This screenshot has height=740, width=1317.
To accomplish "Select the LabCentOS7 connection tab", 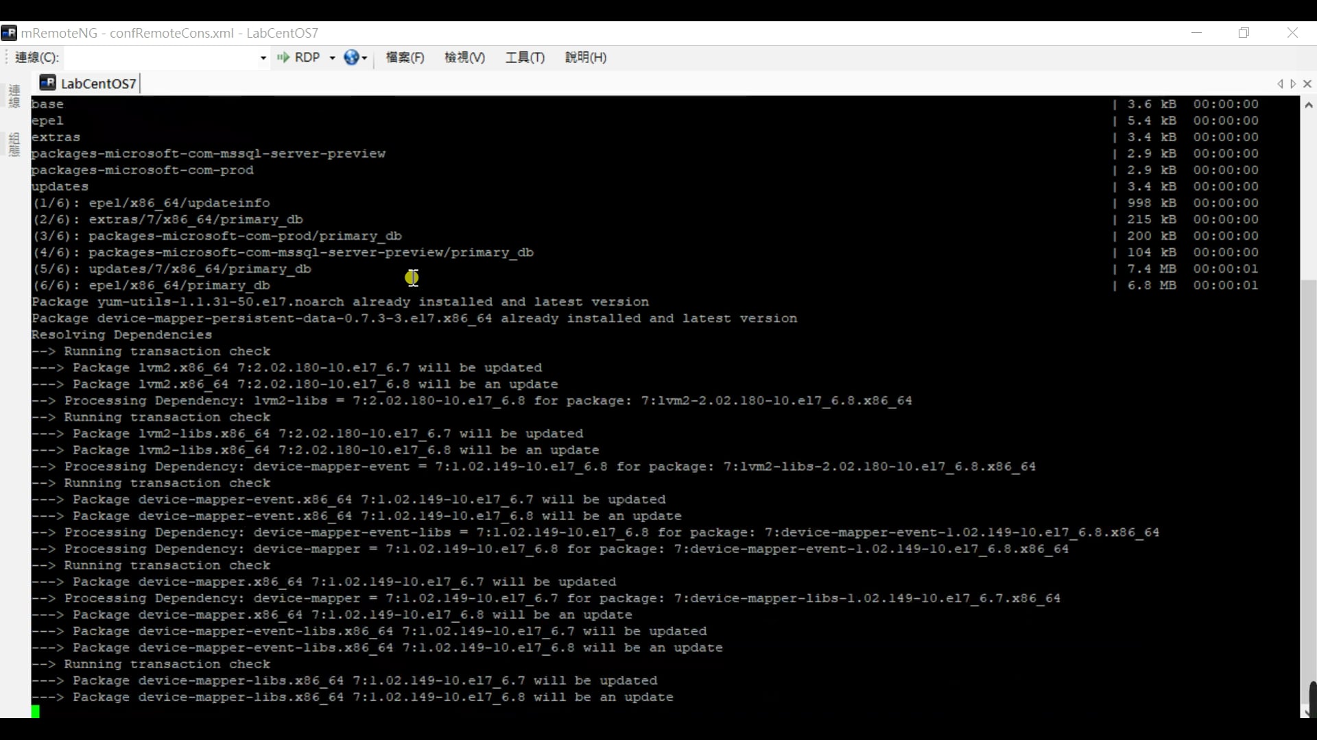I will (98, 84).
